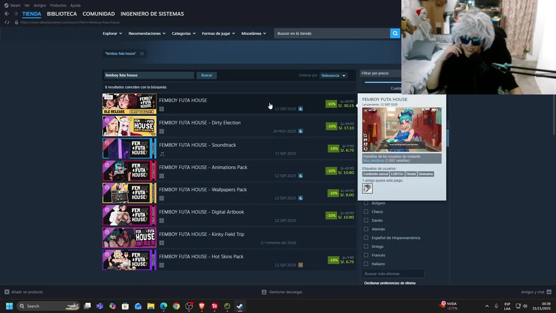Image resolution: width=556 pixels, height=313 pixels.
Task: Open Microsoft Store from the taskbar
Action: tap(125, 306)
